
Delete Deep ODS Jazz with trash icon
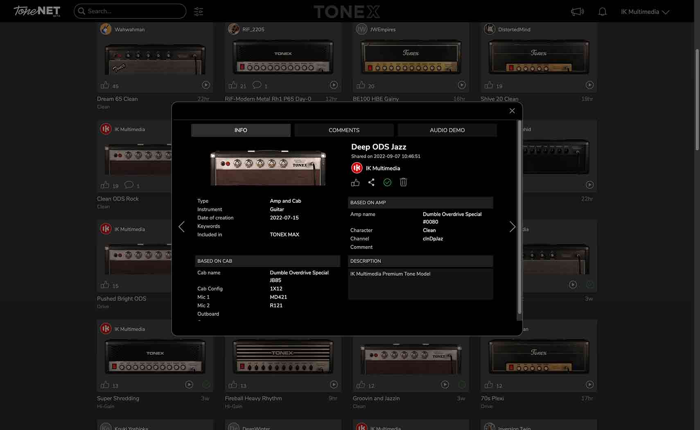pos(403,183)
